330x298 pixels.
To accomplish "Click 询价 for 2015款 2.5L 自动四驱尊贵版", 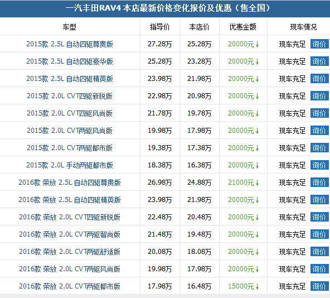I will pos(319,44).
